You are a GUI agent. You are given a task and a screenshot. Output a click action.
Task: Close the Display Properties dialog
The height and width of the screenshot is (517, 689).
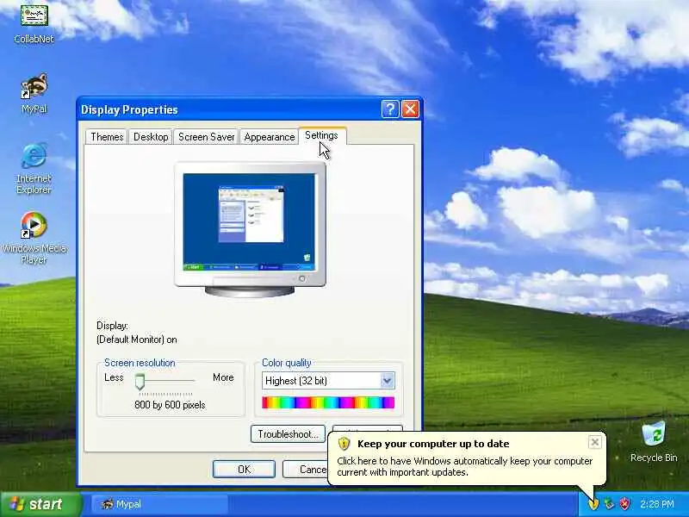click(410, 109)
